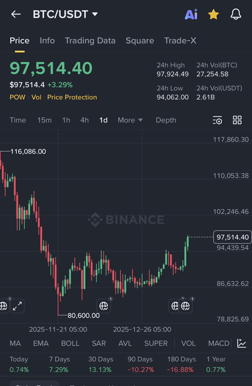Expand the BTC/USDT pair dropdown
252x386 pixels.
(95, 14)
